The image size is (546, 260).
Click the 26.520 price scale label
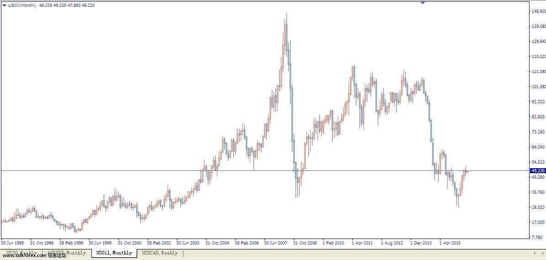click(538, 207)
